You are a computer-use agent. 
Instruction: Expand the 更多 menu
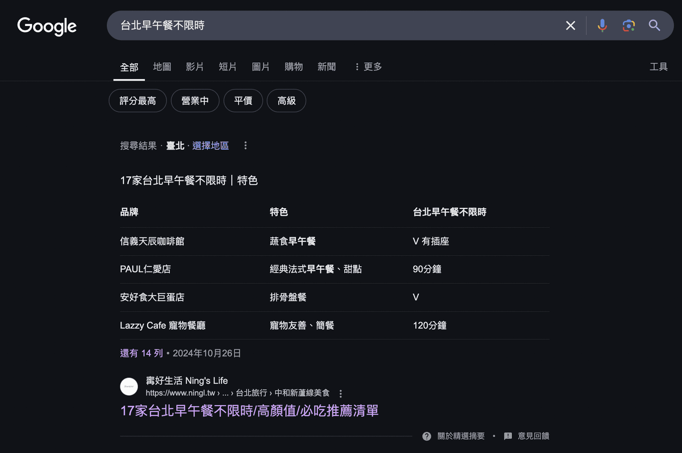368,67
